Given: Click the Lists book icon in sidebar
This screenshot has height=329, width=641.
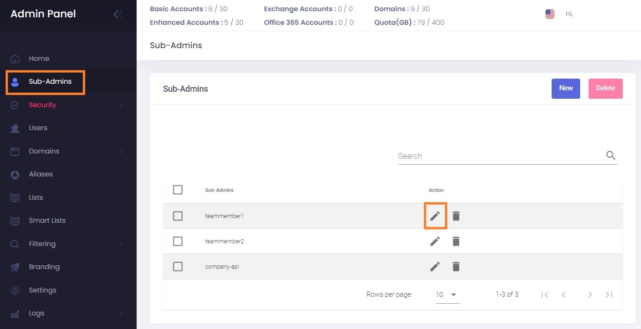Looking at the screenshot, I should pyautogui.click(x=15, y=197).
